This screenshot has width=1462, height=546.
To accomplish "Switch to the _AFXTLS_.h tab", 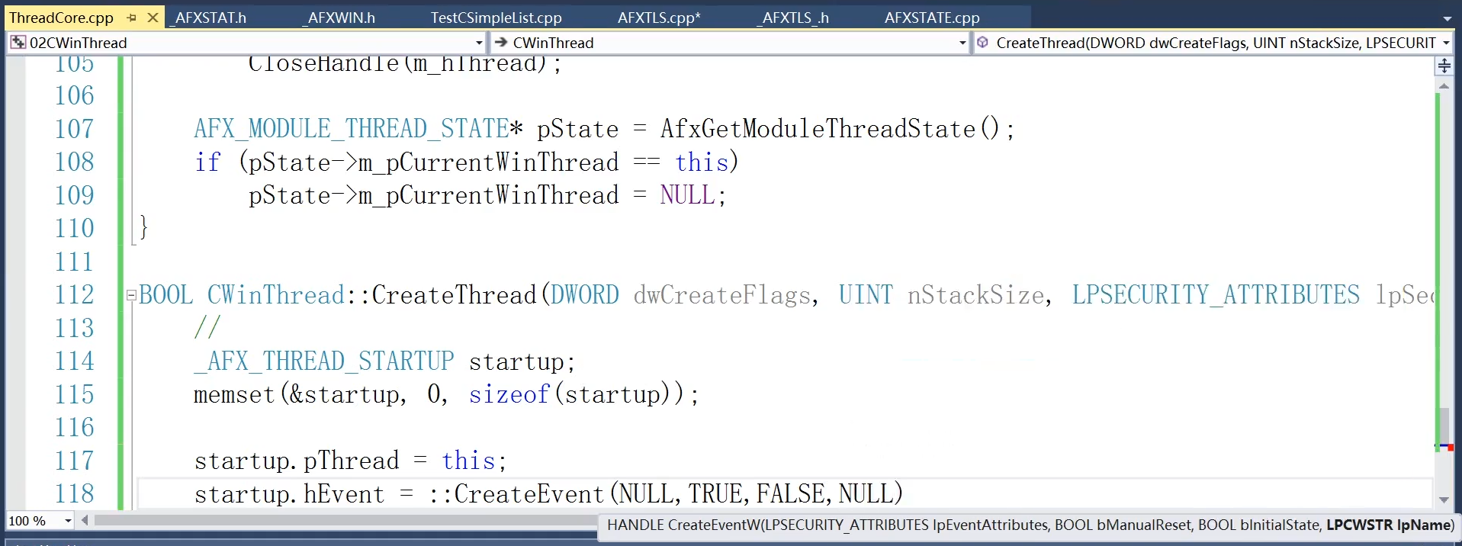I will pos(792,18).
